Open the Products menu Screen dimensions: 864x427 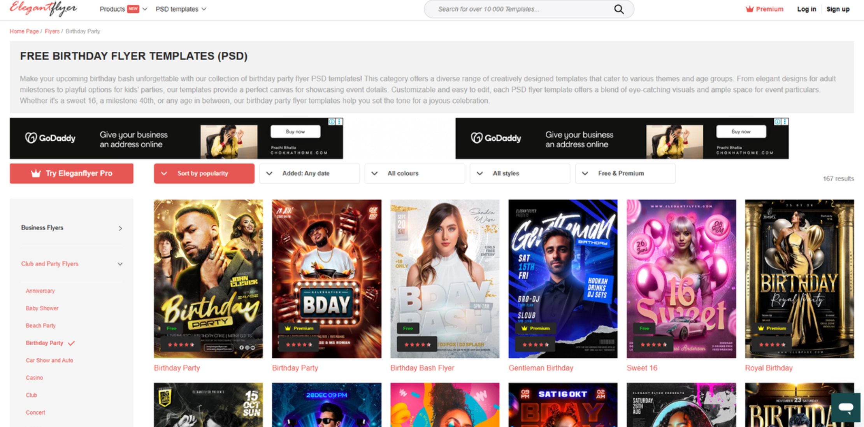123,9
